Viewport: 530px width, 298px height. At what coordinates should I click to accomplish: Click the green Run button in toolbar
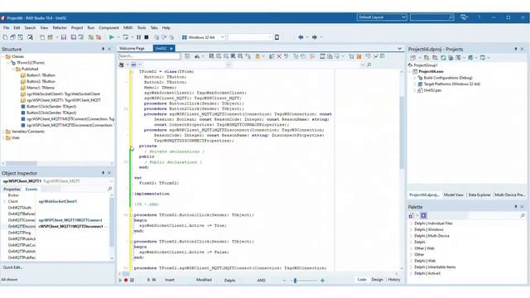[112, 37]
